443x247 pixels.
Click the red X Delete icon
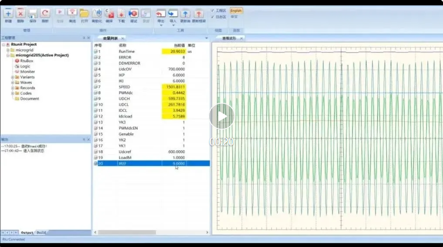coord(21,13)
